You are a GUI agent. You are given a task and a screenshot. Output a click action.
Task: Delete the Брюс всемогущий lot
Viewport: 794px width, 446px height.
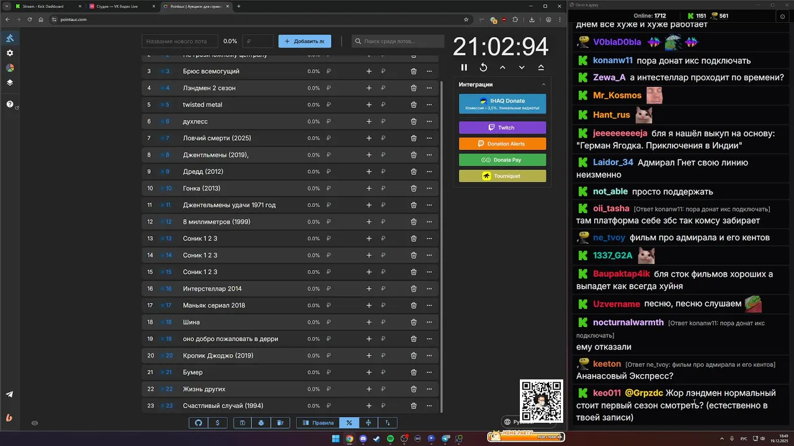coord(414,71)
